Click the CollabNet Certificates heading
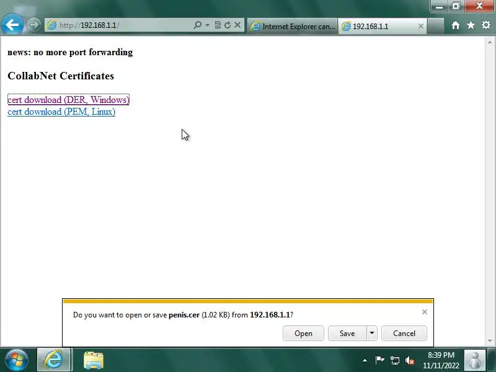 click(x=61, y=76)
